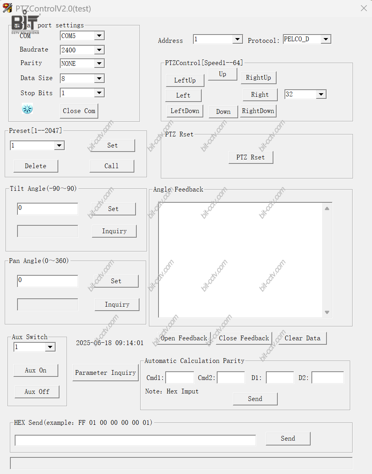
Task: Click the Angle Feedback scrollbar down arrow
Action: [327, 313]
